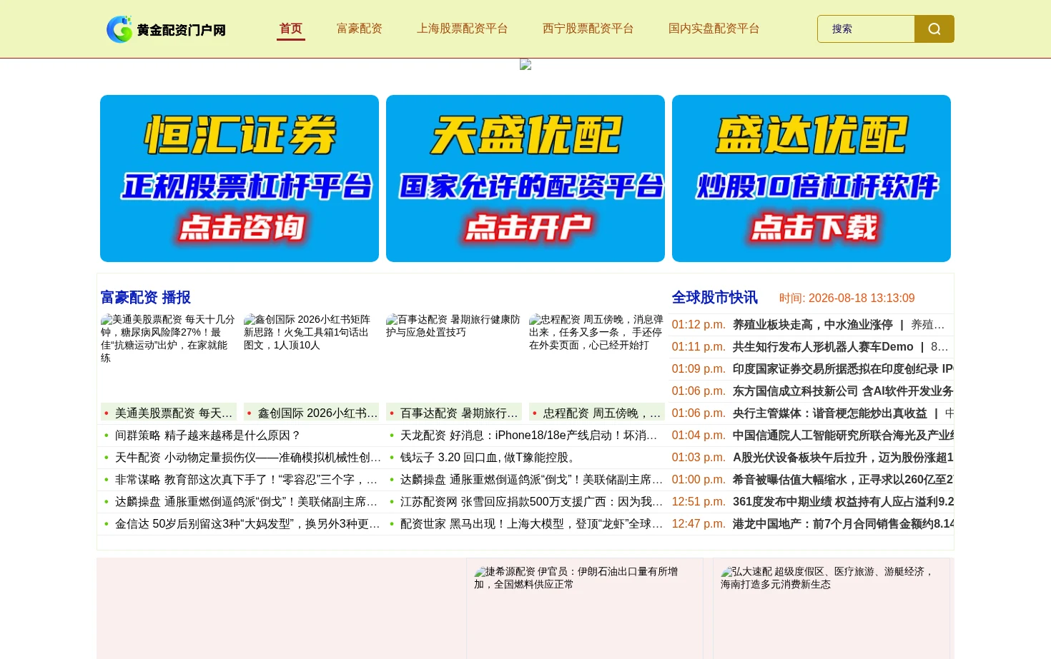This screenshot has height=659, width=1051.
Task: Open 捷希源配资 伊朗石油出口量 card
Action: pyautogui.click(x=585, y=608)
